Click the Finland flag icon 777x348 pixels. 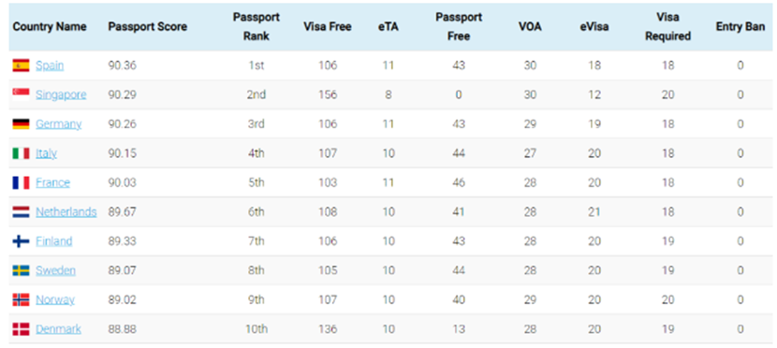pyautogui.click(x=21, y=241)
